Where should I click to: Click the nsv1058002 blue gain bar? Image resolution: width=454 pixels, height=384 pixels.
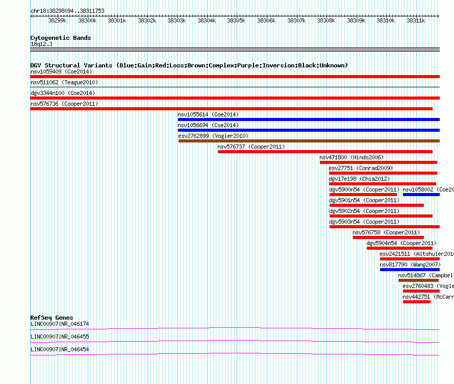click(421, 195)
